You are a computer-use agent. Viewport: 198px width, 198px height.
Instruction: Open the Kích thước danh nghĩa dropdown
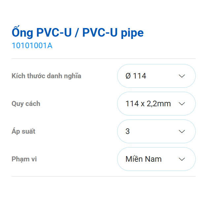click(156, 76)
